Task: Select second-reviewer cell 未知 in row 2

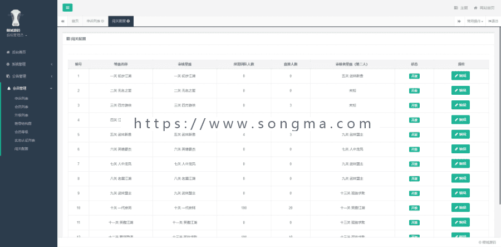Action: [x=352, y=90]
